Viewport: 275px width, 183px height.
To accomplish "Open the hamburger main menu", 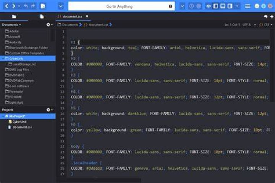I will [x=247, y=6].
